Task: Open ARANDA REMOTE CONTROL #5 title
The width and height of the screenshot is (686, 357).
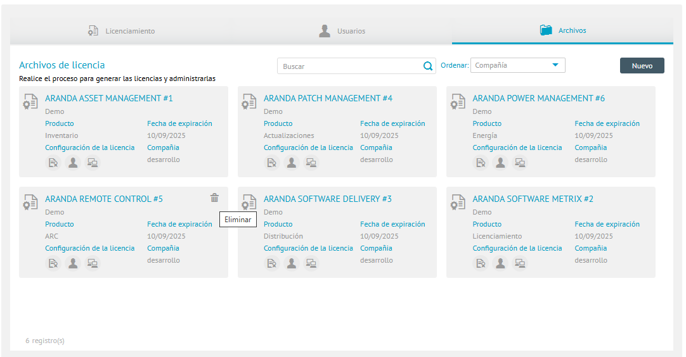Action: (x=104, y=199)
